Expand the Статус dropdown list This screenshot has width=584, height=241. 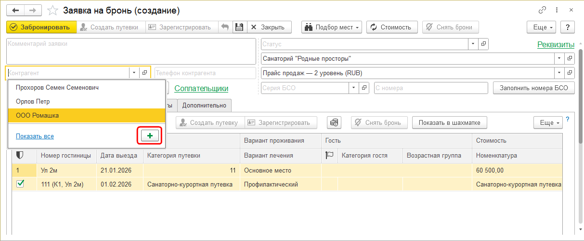click(473, 44)
